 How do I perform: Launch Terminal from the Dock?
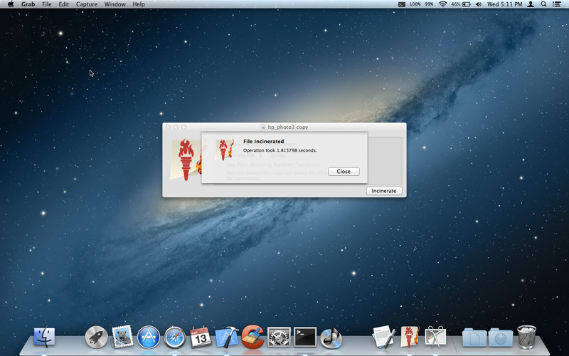point(305,337)
